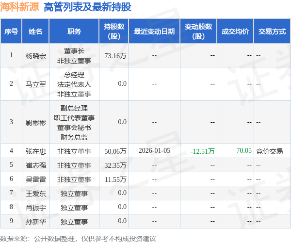Screen dimensions: 291x243
Task: Click 0.0 holding in 孙新华's row
Action: point(122,221)
